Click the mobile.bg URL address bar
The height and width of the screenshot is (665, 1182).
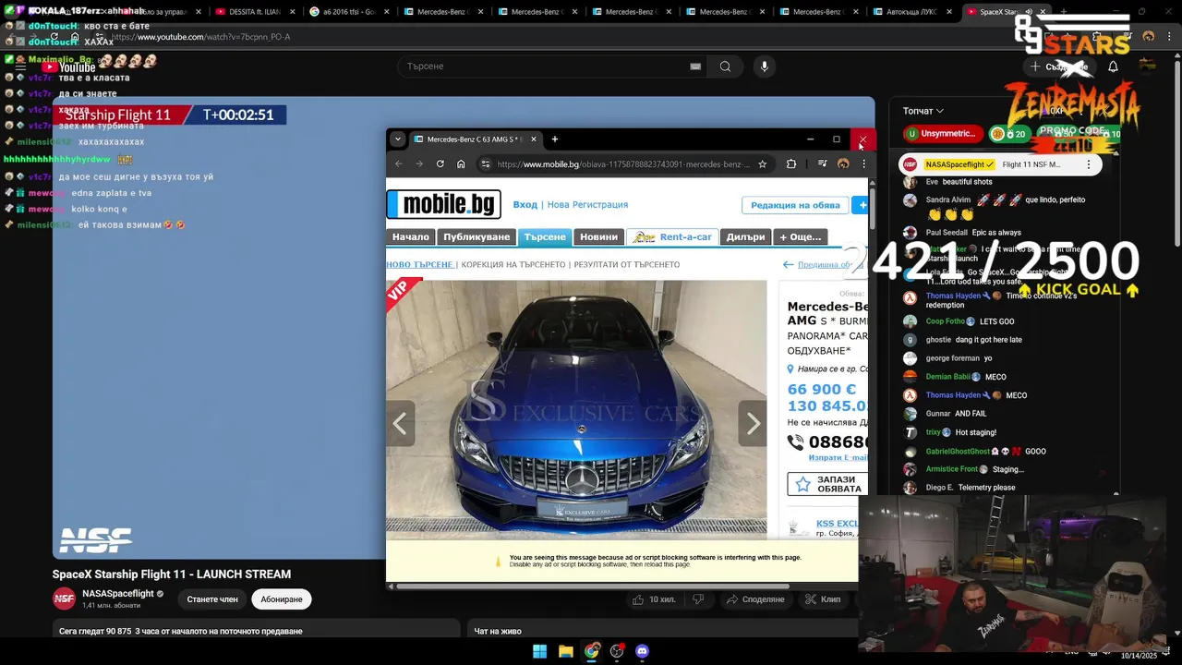pos(623,163)
